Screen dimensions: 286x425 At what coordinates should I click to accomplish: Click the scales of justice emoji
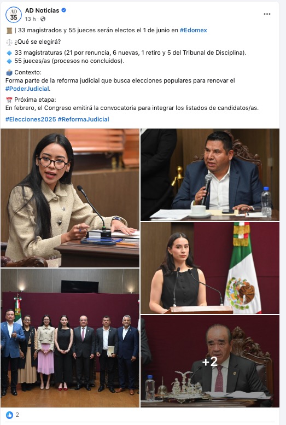pos(9,42)
